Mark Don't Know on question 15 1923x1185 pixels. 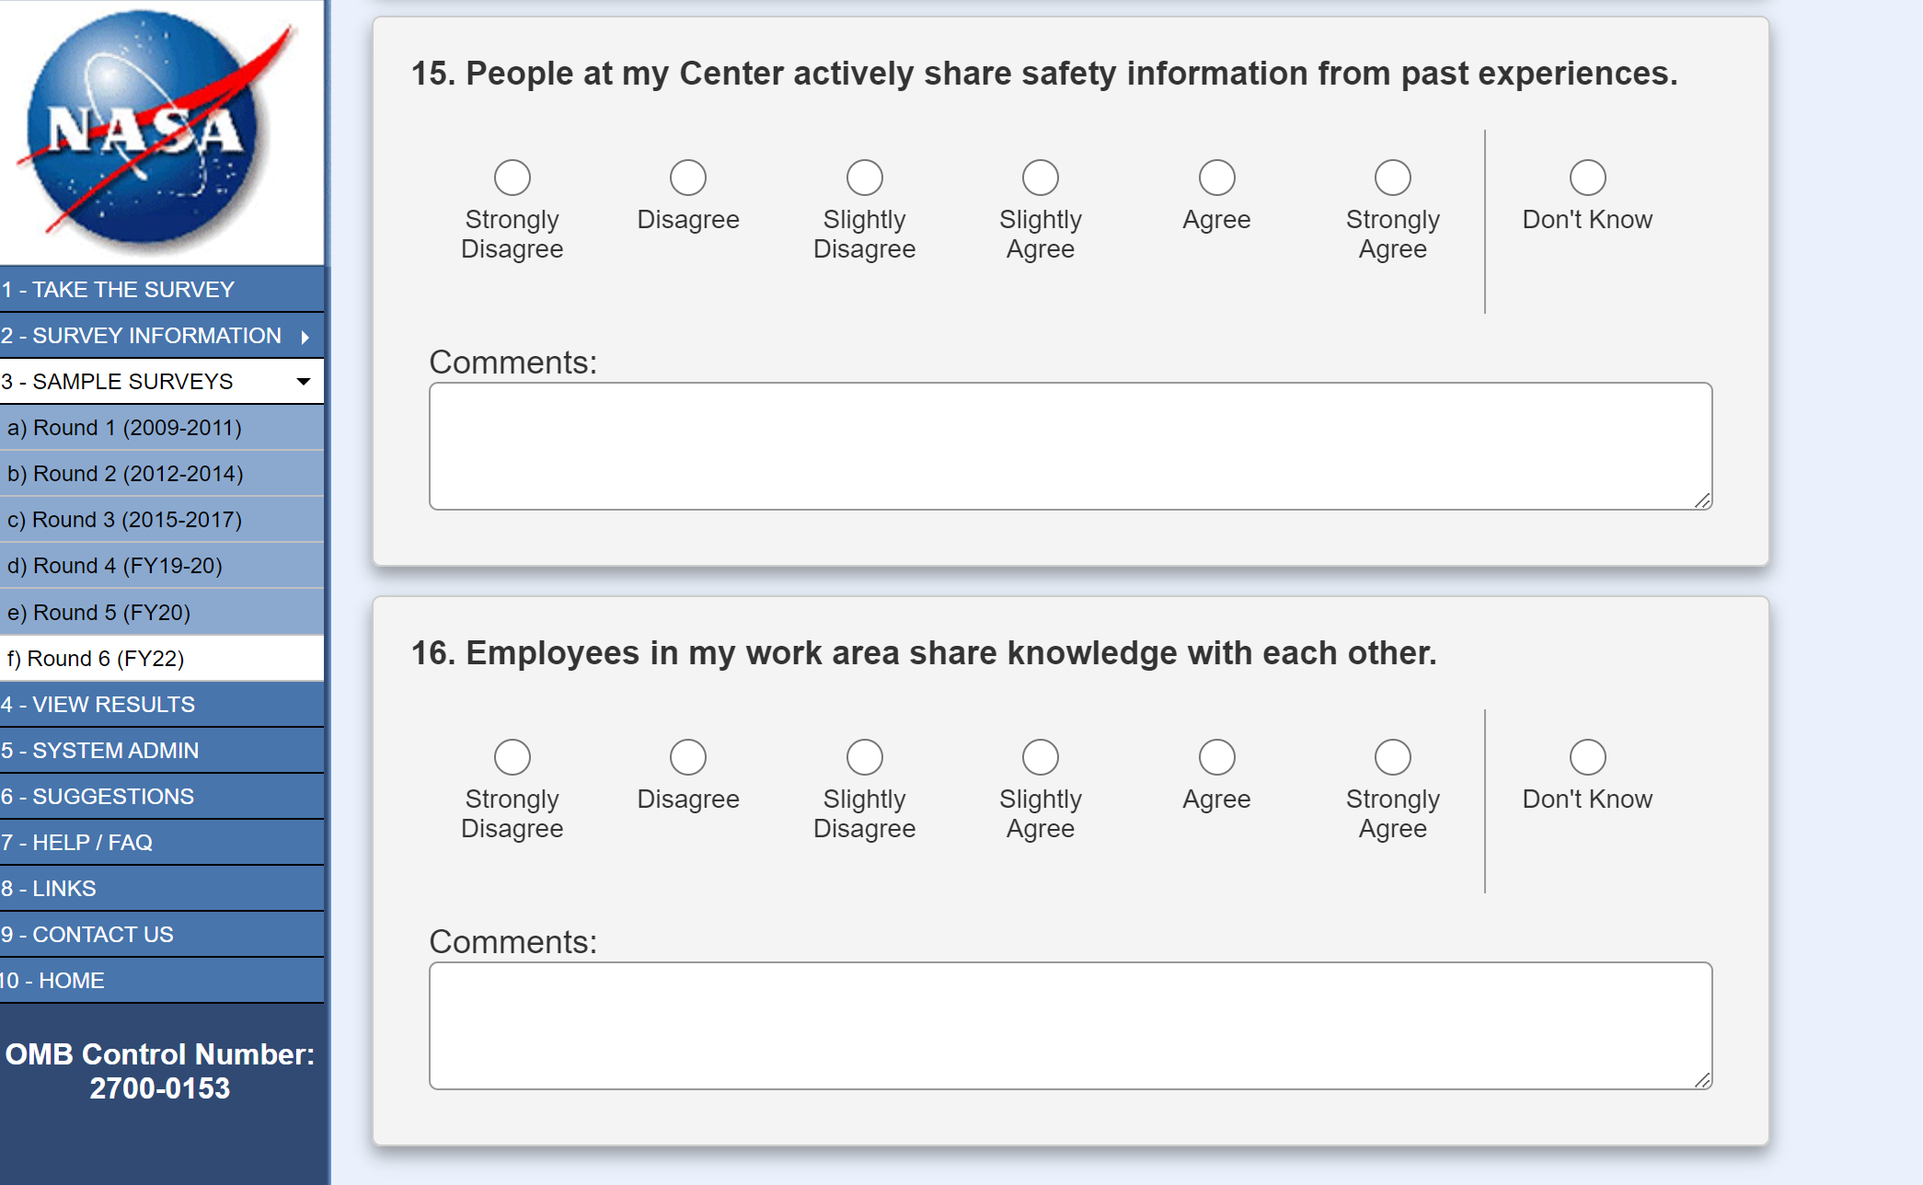pos(1587,178)
